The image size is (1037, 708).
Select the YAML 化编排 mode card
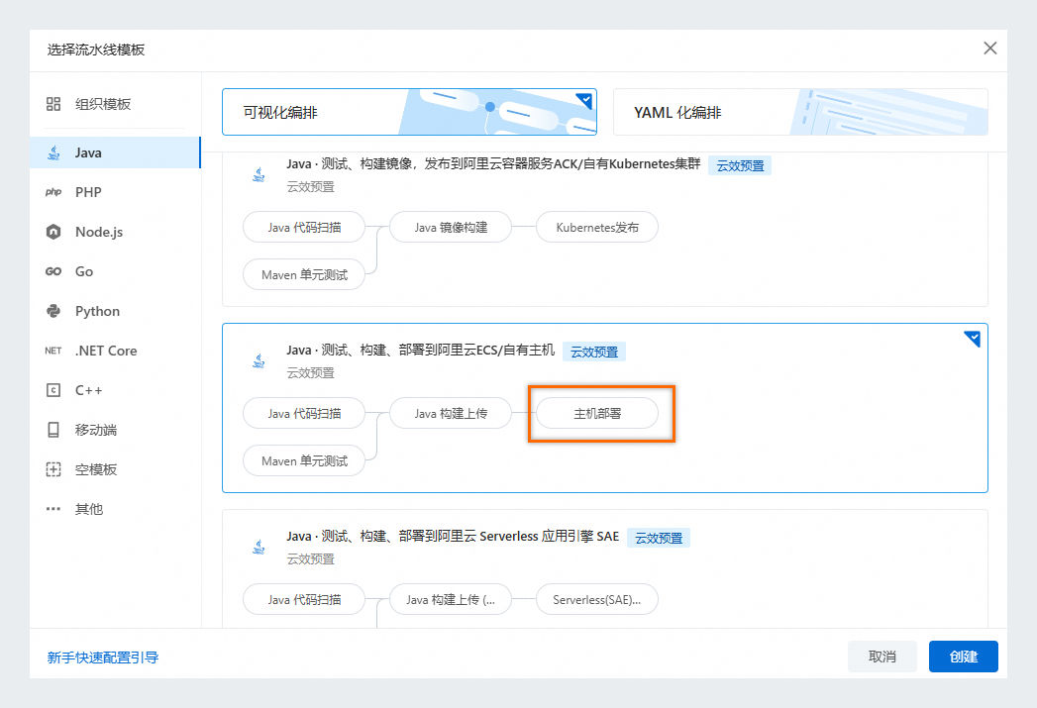800,112
